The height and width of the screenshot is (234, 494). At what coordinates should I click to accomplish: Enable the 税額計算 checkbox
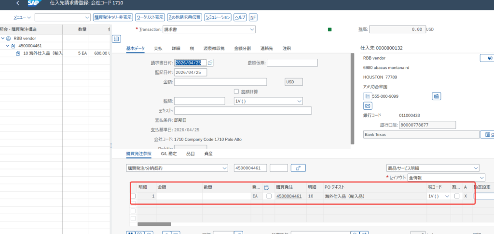(236, 91)
